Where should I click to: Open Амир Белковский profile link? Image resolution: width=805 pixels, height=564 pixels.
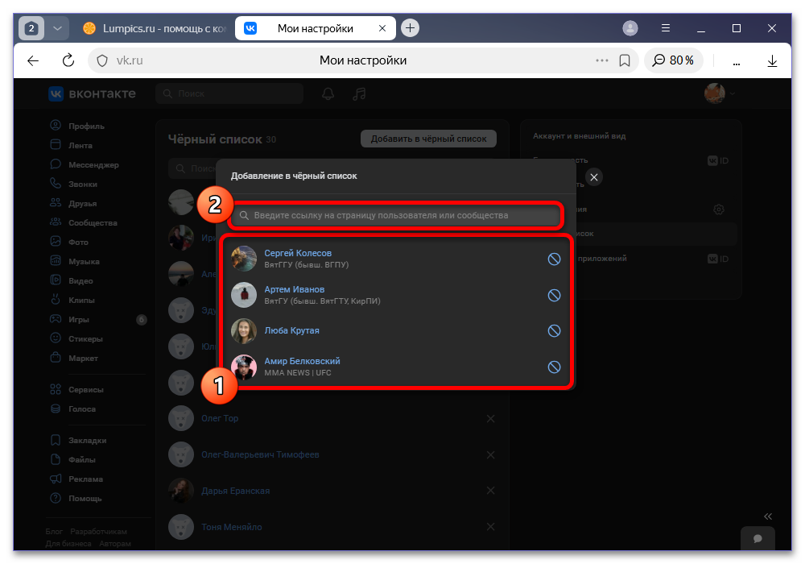[302, 361]
